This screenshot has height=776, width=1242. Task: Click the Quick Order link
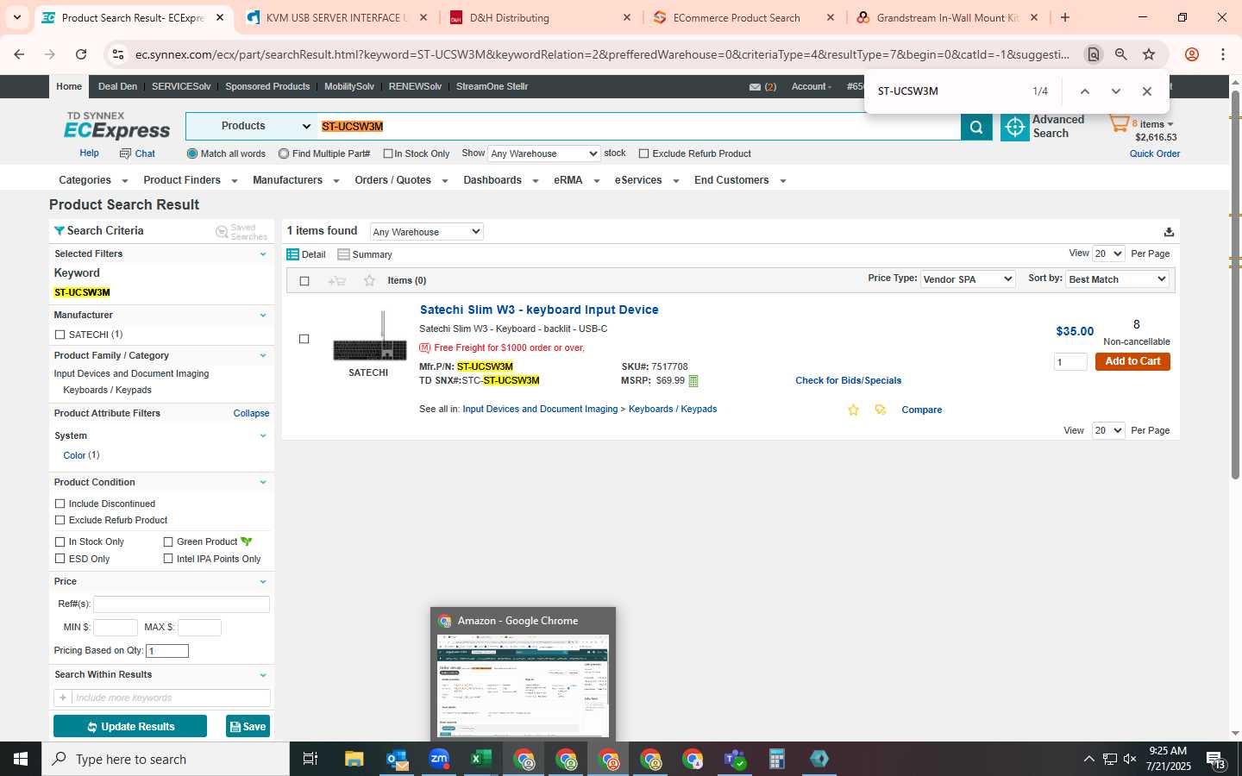click(x=1155, y=153)
